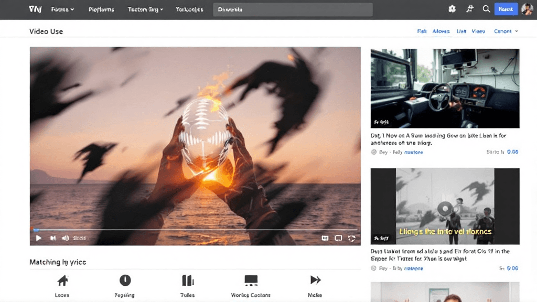
Task: Click the magnifier search icon in header
Action: [486, 9]
